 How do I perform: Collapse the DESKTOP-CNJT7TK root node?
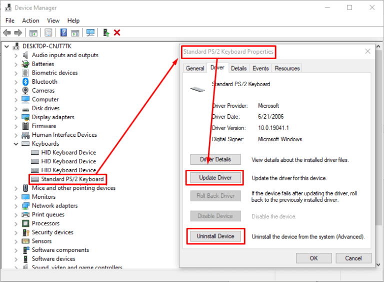click(7, 47)
